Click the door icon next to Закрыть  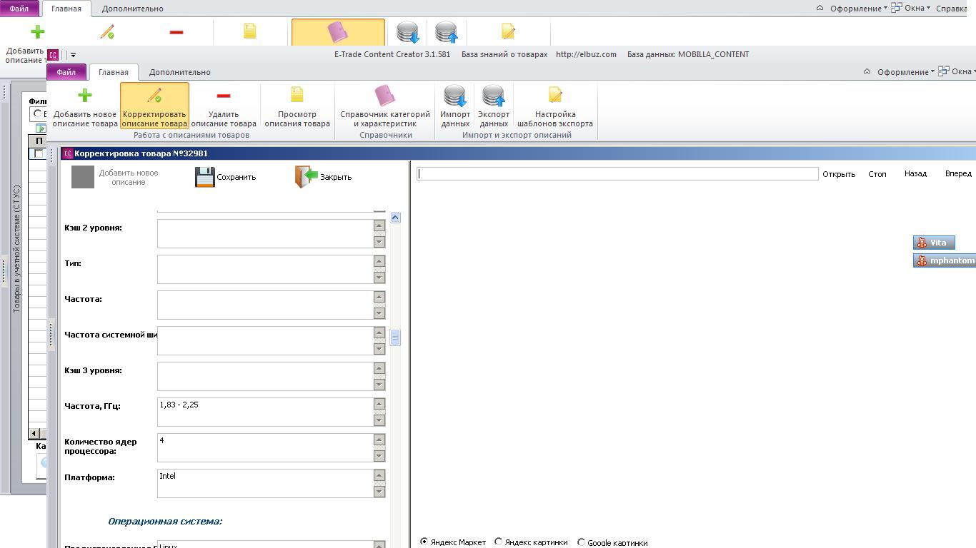pos(307,177)
